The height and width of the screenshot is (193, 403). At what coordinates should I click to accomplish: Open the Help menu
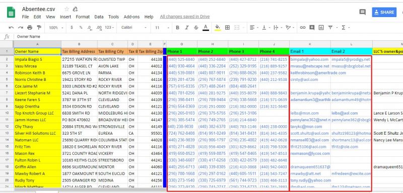(149, 17)
